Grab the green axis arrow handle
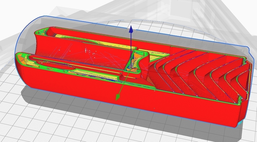257x142 pixels. coord(118,97)
